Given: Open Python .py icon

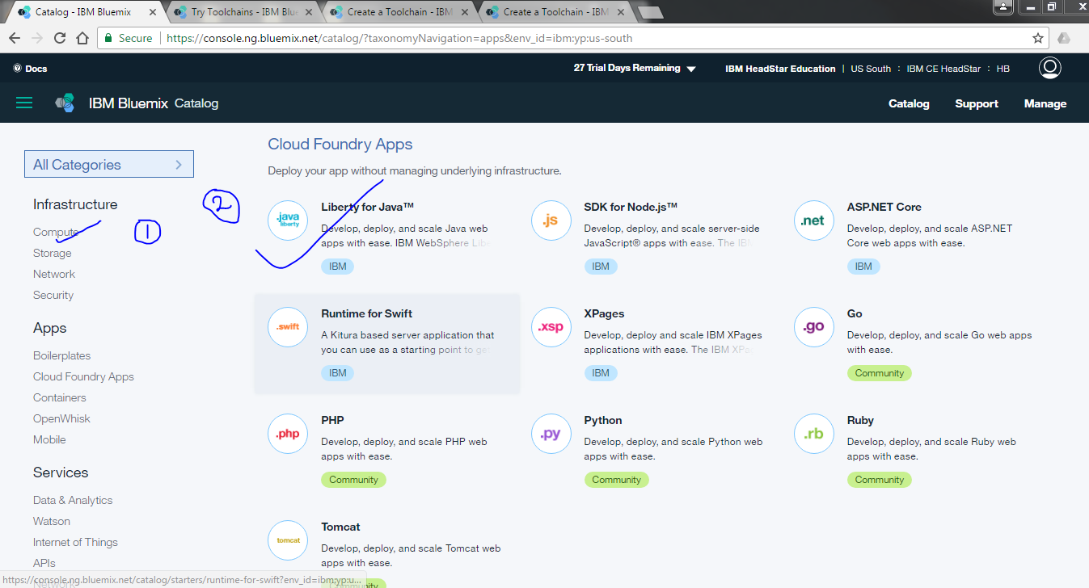Looking at the screenshot, I should click(x=551, y=434).
